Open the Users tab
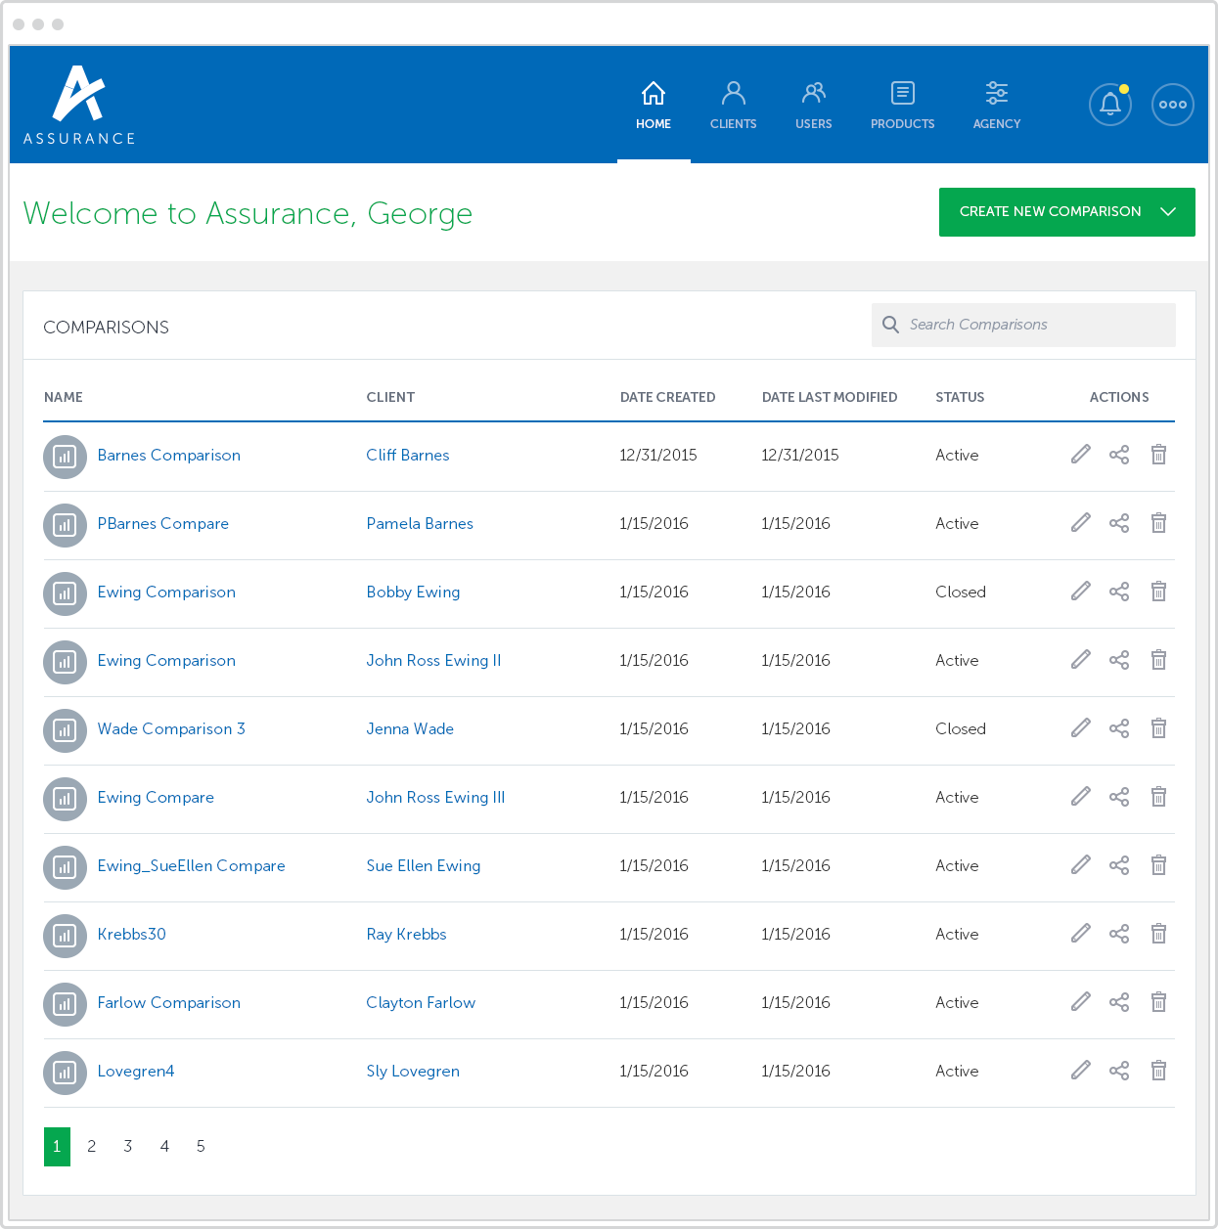1218x1229 pixels. click(814, 106)
